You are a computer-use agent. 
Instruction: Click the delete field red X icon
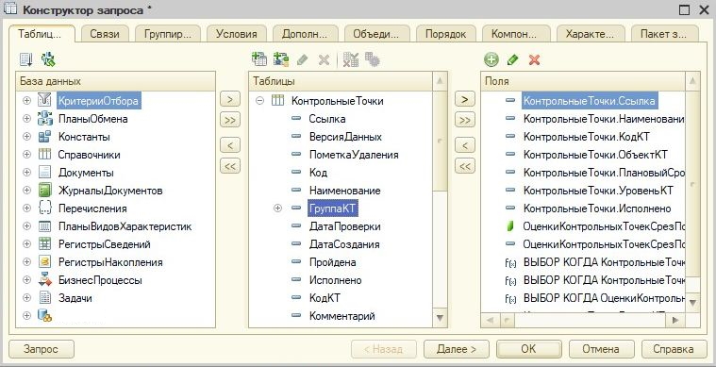[534, 59]
